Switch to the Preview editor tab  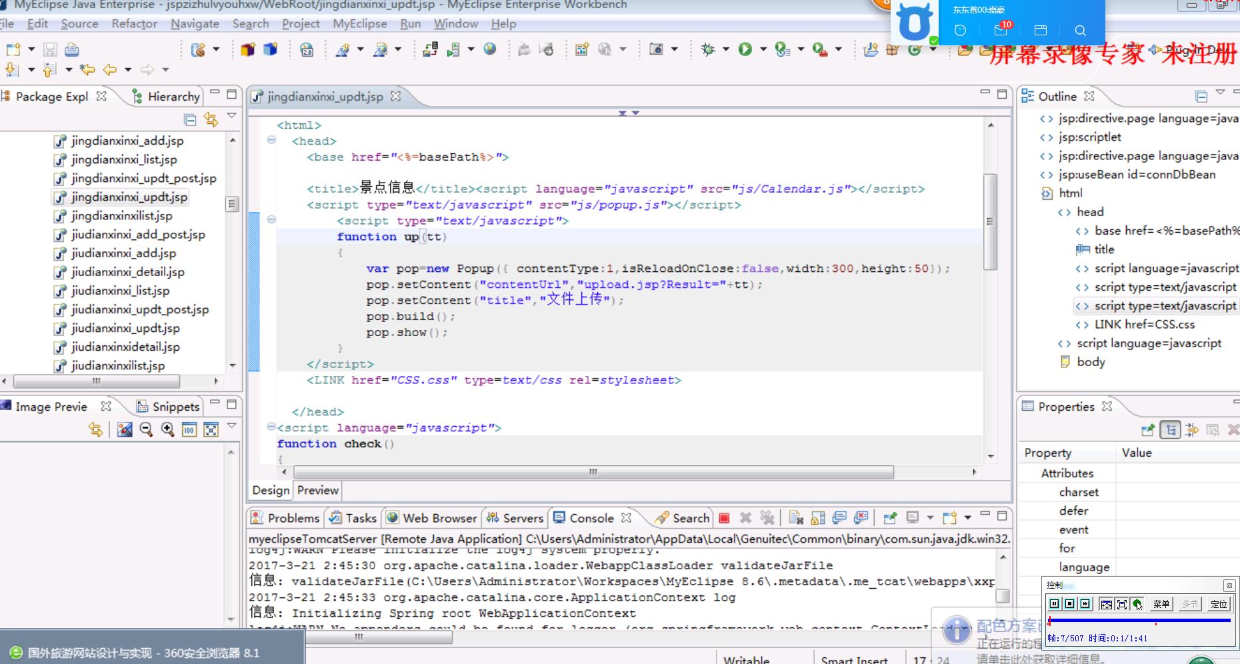[318, 490]
